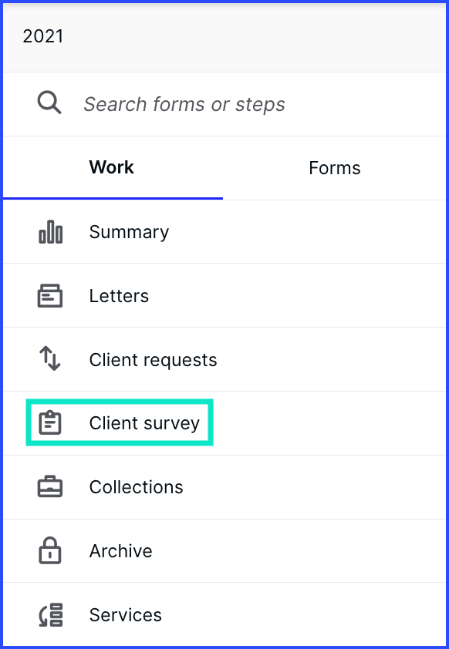Screen dimensions: 449x649
Task: Click the Letters envelope icon
Action: (50, 296)
